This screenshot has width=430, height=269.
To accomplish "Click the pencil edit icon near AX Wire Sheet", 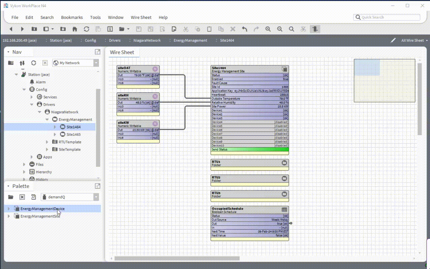I will (393, 40).
